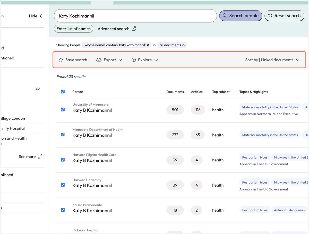The width and height of the screenshot is (309, 234).
Task: Click Appears in Northern Ireland Executive text
Action: 269,114
